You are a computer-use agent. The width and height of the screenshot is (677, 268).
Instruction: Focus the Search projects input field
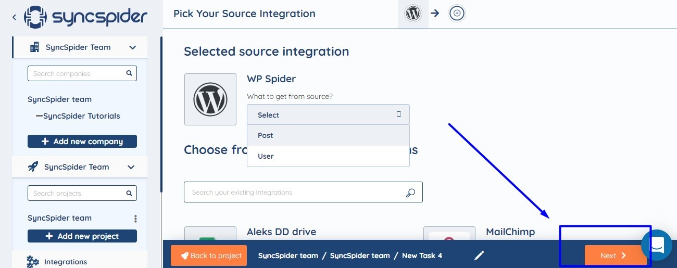pyautogui.click(x=82, y=193)
